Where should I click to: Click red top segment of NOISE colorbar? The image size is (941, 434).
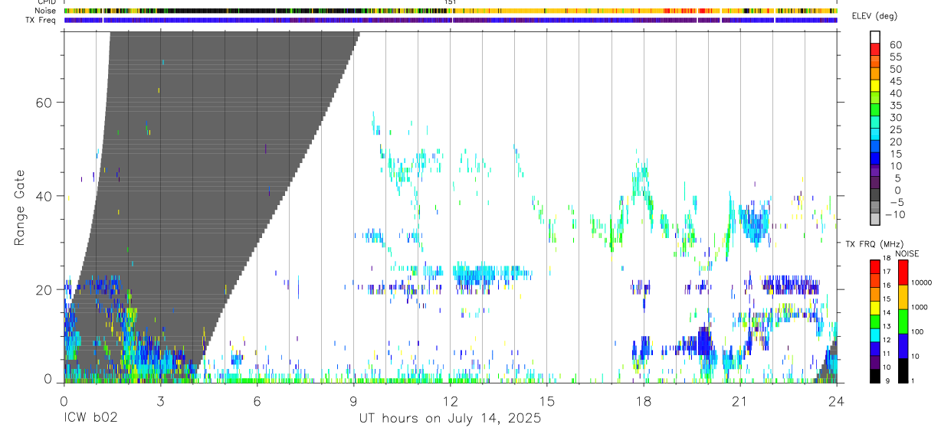[x=903, y=272]
